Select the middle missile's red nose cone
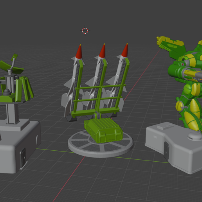The height and width of the screenshot is (202, 202). pyautogui.click(x=103, y=51)
